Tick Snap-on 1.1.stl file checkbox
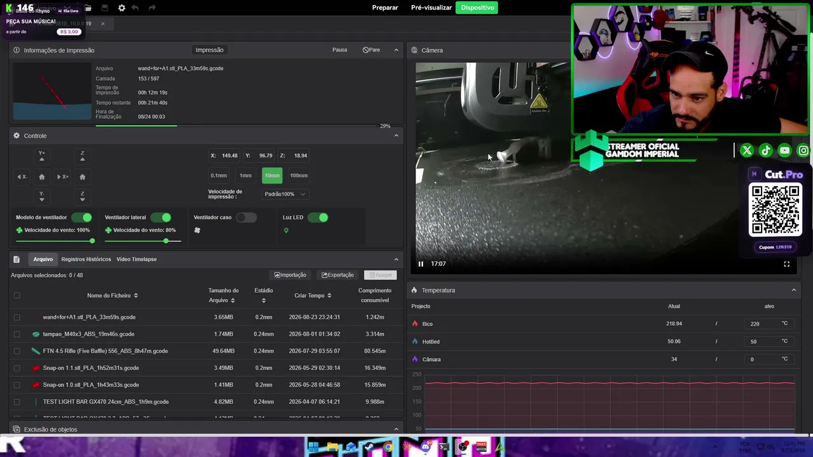813x457 pixels. coord(17,368)
